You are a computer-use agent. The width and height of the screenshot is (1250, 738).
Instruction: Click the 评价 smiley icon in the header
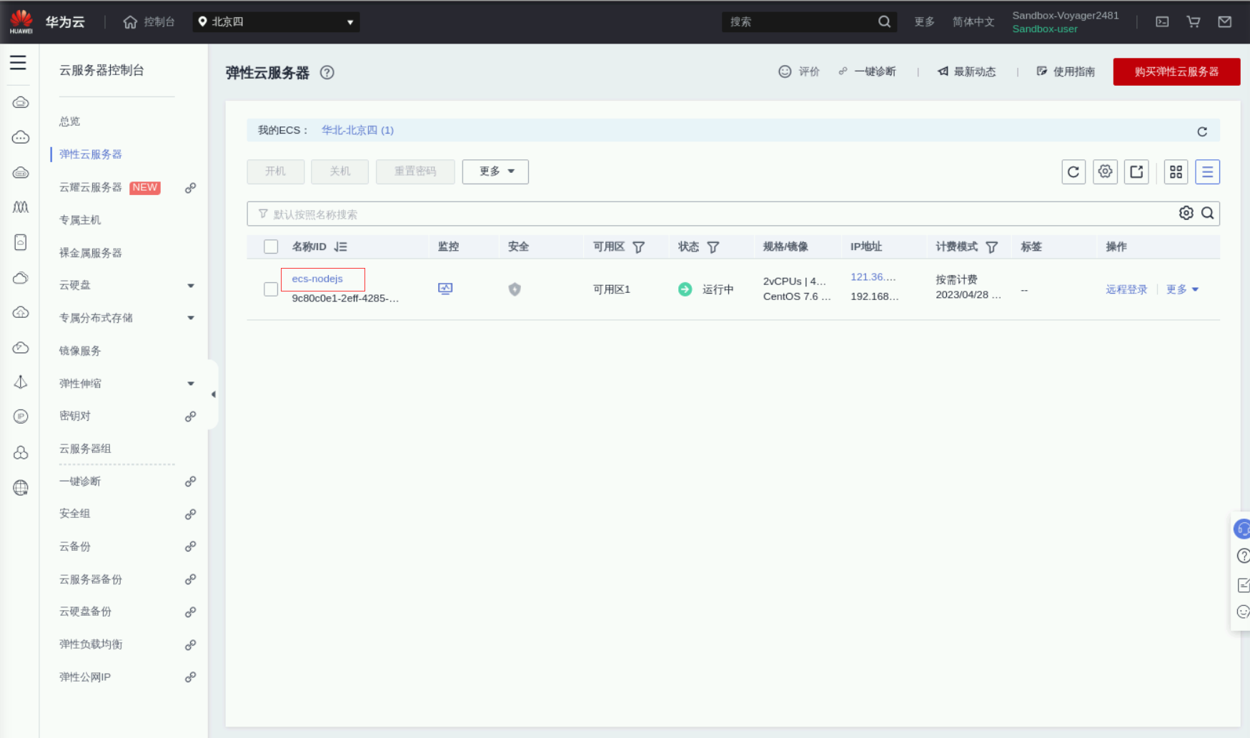(x=785, y=71)
